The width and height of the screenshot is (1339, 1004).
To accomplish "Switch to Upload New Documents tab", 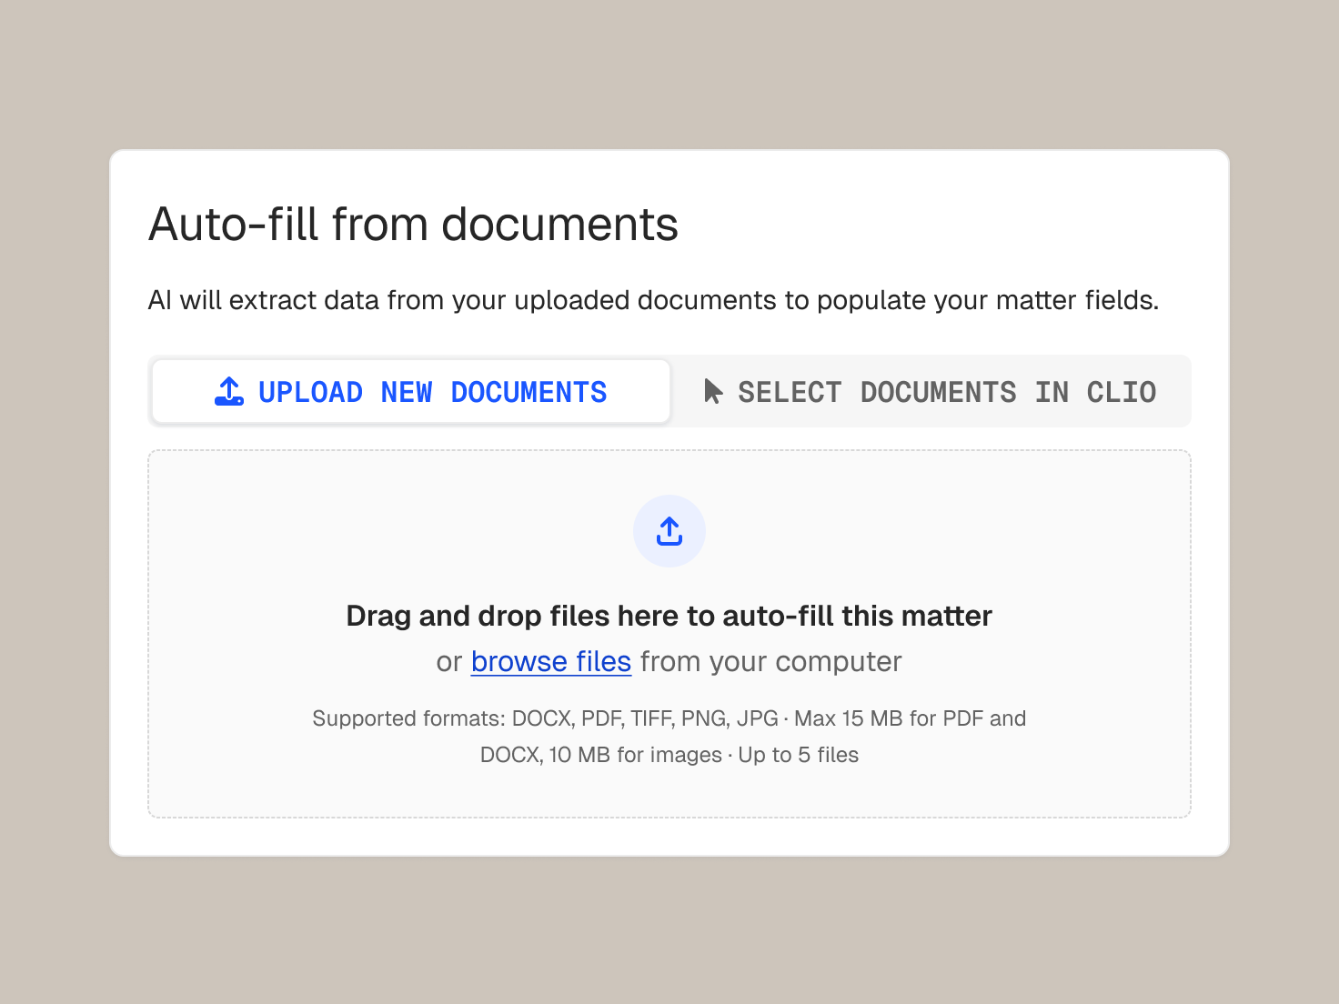I will coord(411,392).
